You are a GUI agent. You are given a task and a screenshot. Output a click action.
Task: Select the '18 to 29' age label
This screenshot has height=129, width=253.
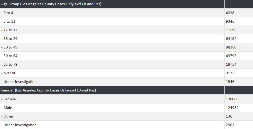[9, 39]
